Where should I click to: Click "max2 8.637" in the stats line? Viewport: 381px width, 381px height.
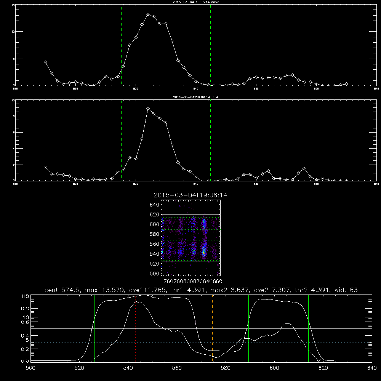229,290
